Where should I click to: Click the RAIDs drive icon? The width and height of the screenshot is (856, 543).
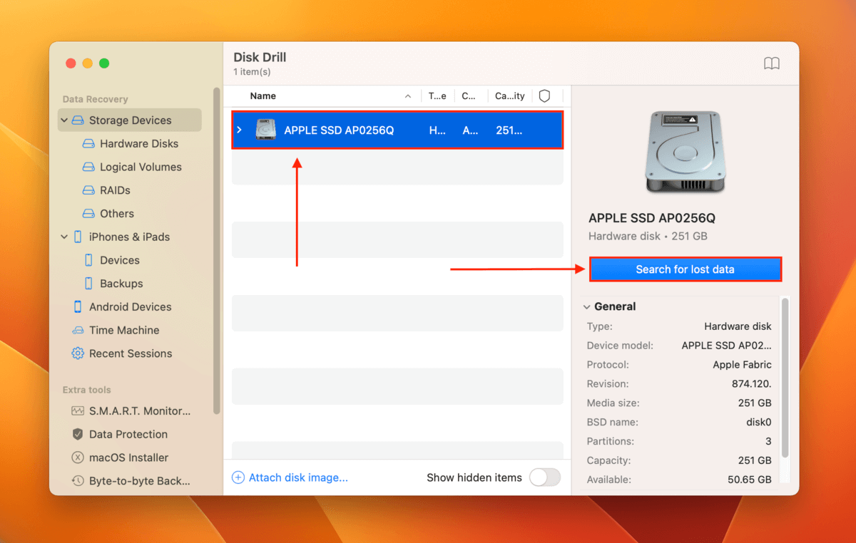pyautogui.click(x=88, y=190)
